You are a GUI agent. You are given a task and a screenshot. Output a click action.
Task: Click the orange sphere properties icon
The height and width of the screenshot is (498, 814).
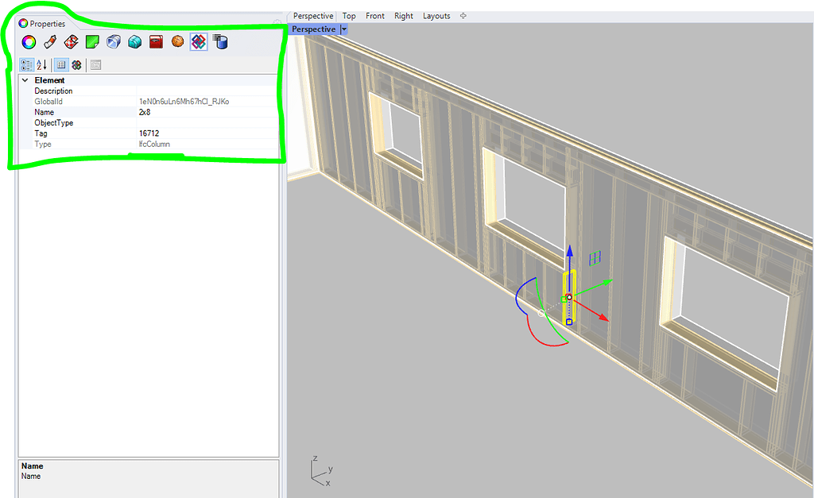[176, 41]
